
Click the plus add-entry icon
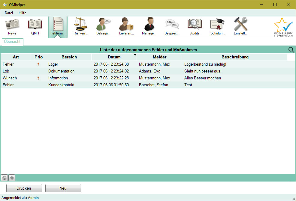pyautogui.click(x=12, y=178)
